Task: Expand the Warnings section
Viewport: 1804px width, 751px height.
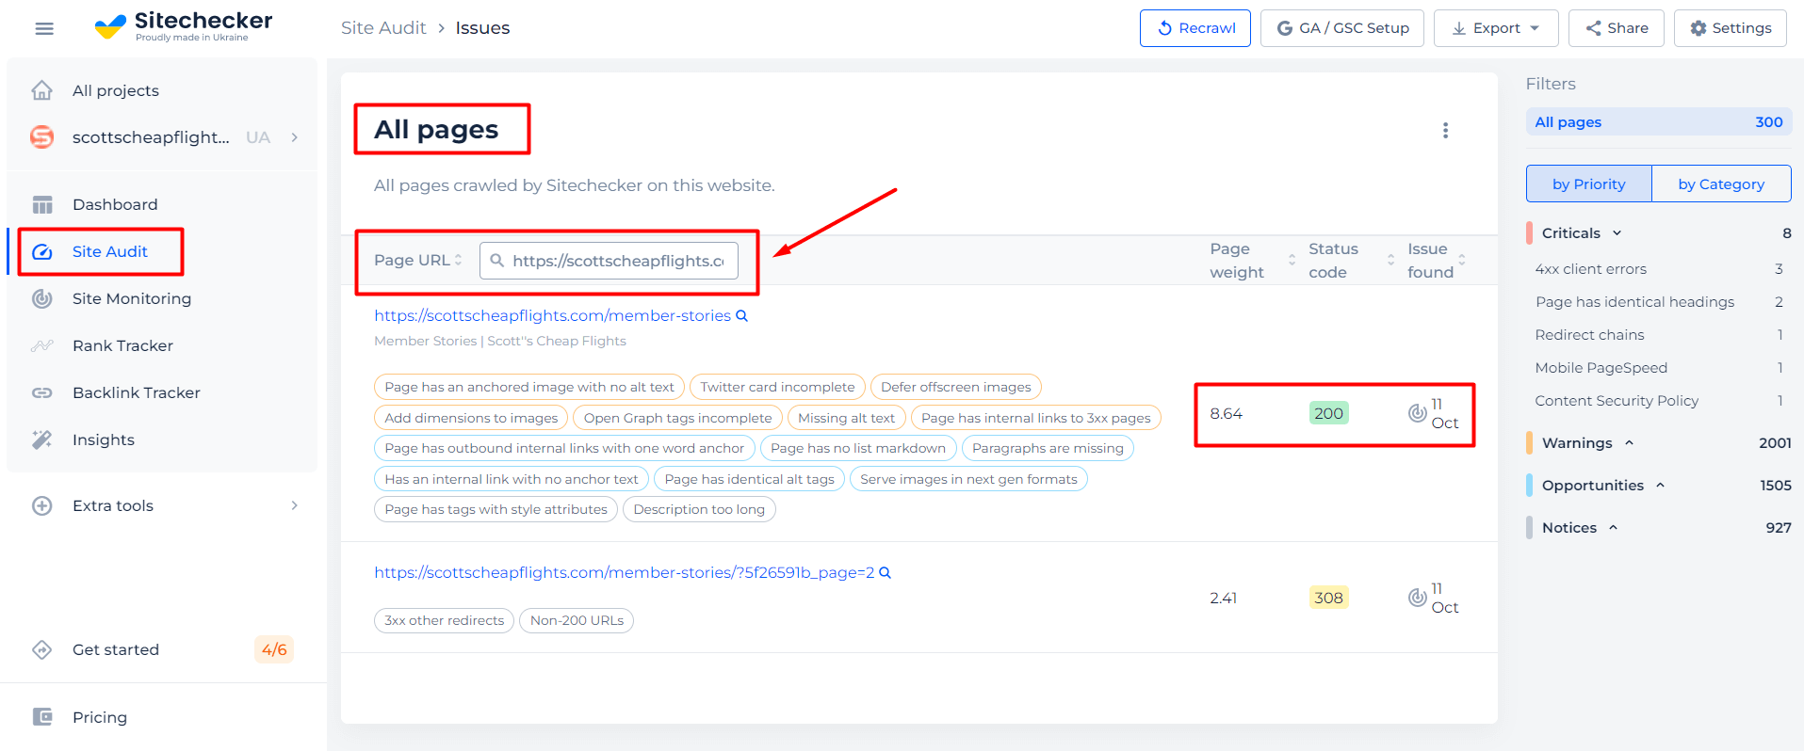Action: coord(1629,443)
